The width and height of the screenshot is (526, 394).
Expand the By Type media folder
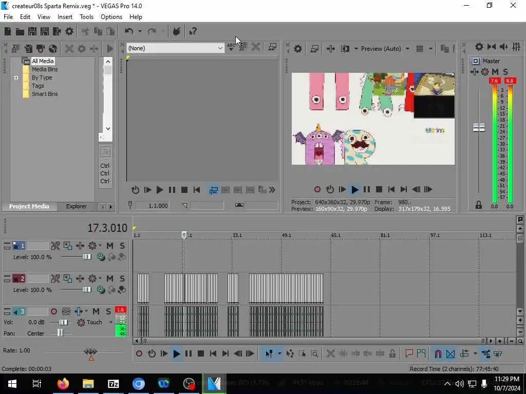pos(16,78)
